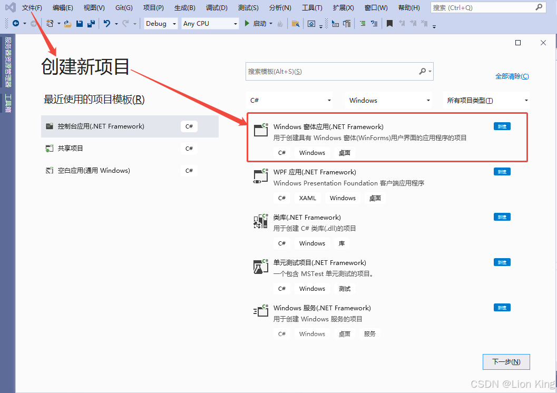Expand the new project dropdown arrow

click(58, 24)
